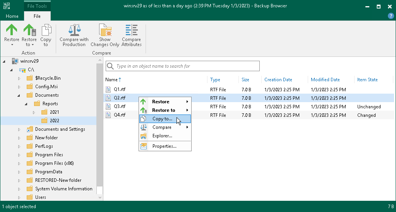Collapse the Documents folder node

[x=19, y=96]
